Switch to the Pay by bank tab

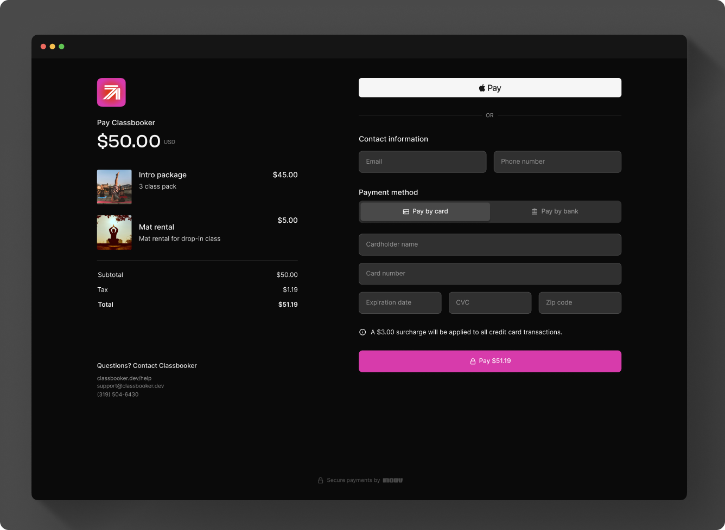click(x=555, y=211)
